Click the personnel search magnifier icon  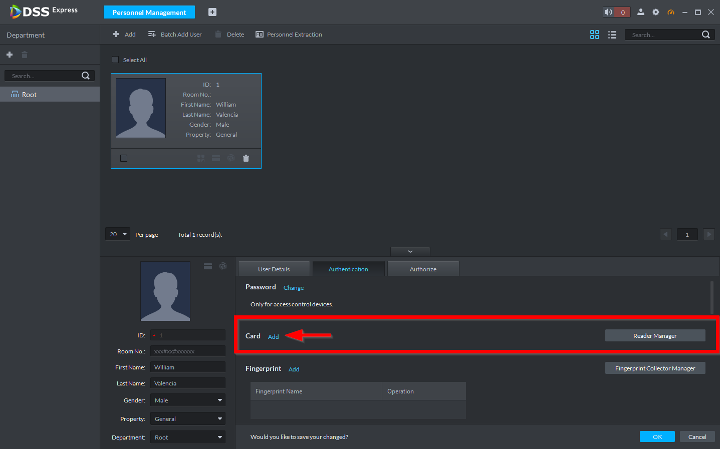(x=706, y=35)
